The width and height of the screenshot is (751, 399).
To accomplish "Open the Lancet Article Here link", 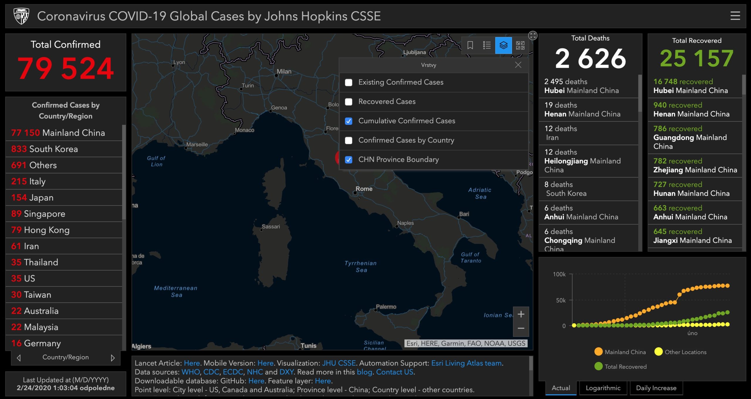I will (x=192, y=363).
